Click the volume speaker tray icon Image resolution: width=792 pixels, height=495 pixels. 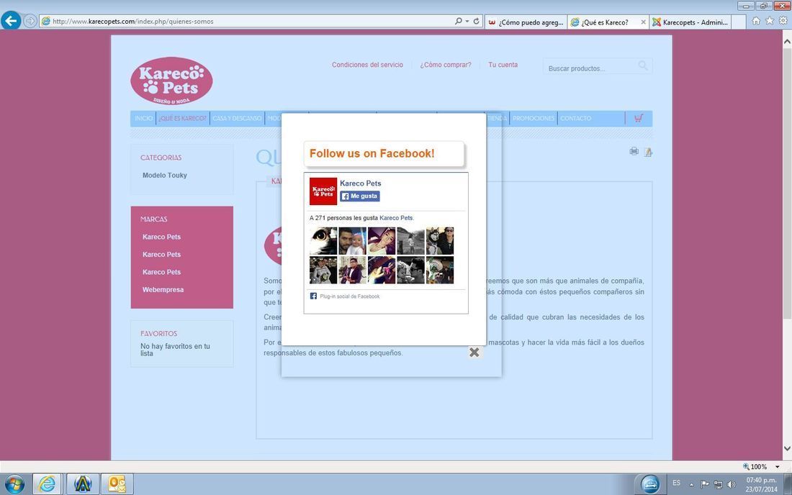tap(732, 484)
